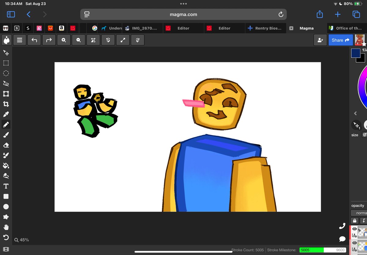Select the eraser tool
This screenshot has width=367, height=255.
[x=6, y=145]
